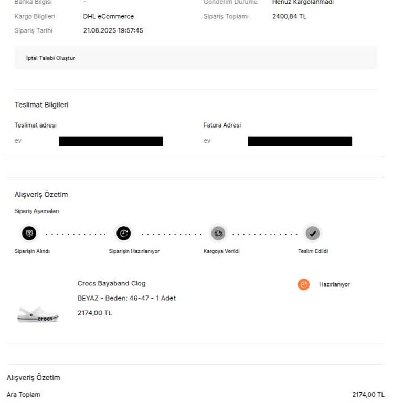Click the 'Teslim Edildi' checkmark icon

(x=313, y=233)
